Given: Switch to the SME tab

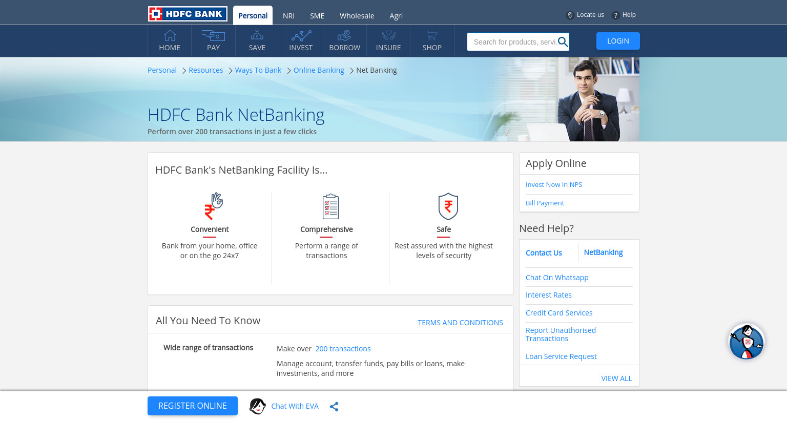Looking at the screenshot, I should 317,16.
